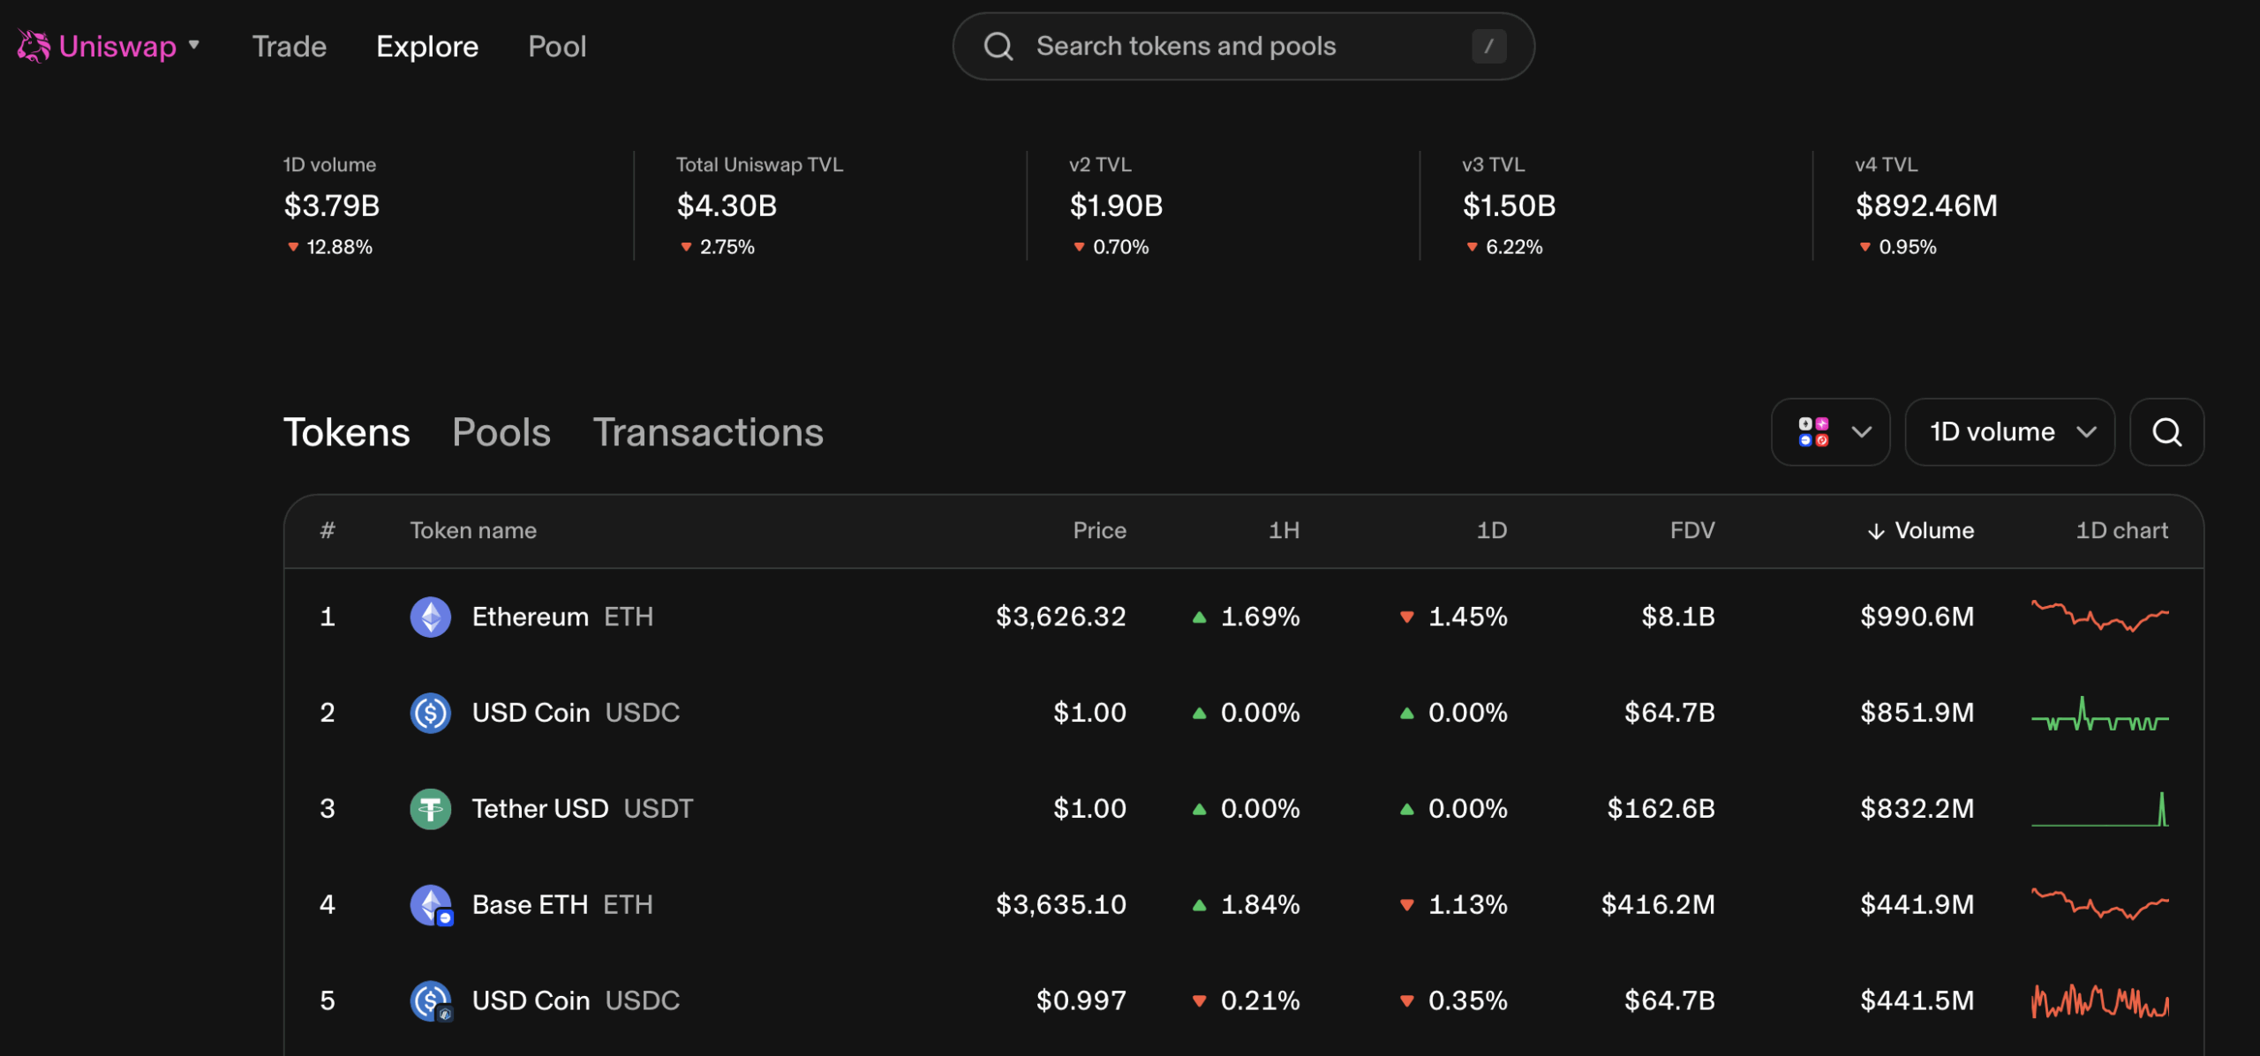Screen dimensions: 2260x1056
Task: Click the Base ETH 1D sparkline chart
Action: pyautogui.click(x=2099, y=905)
